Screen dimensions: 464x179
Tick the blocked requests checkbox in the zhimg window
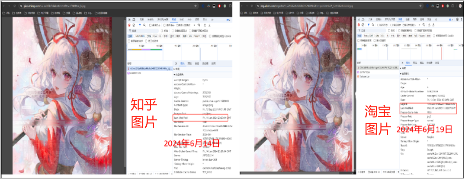click(x=129, y=41)
